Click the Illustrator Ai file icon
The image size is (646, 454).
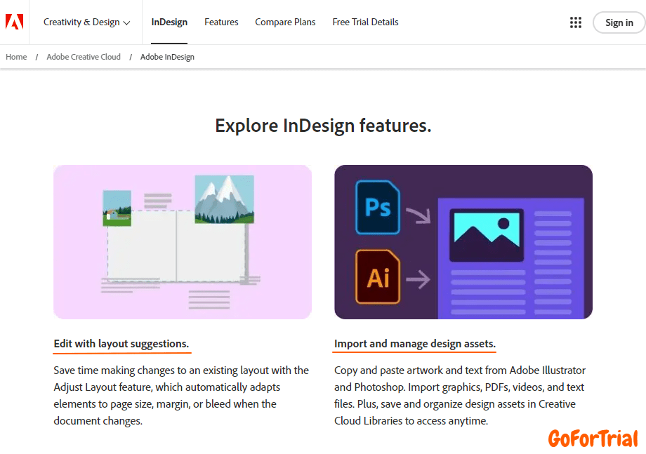tap(378, 276)
